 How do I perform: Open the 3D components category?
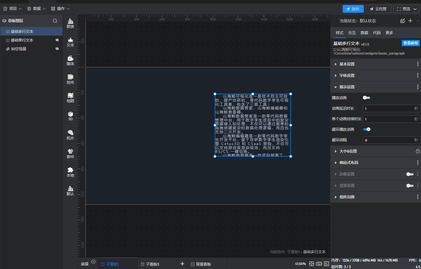coord(71,116)
